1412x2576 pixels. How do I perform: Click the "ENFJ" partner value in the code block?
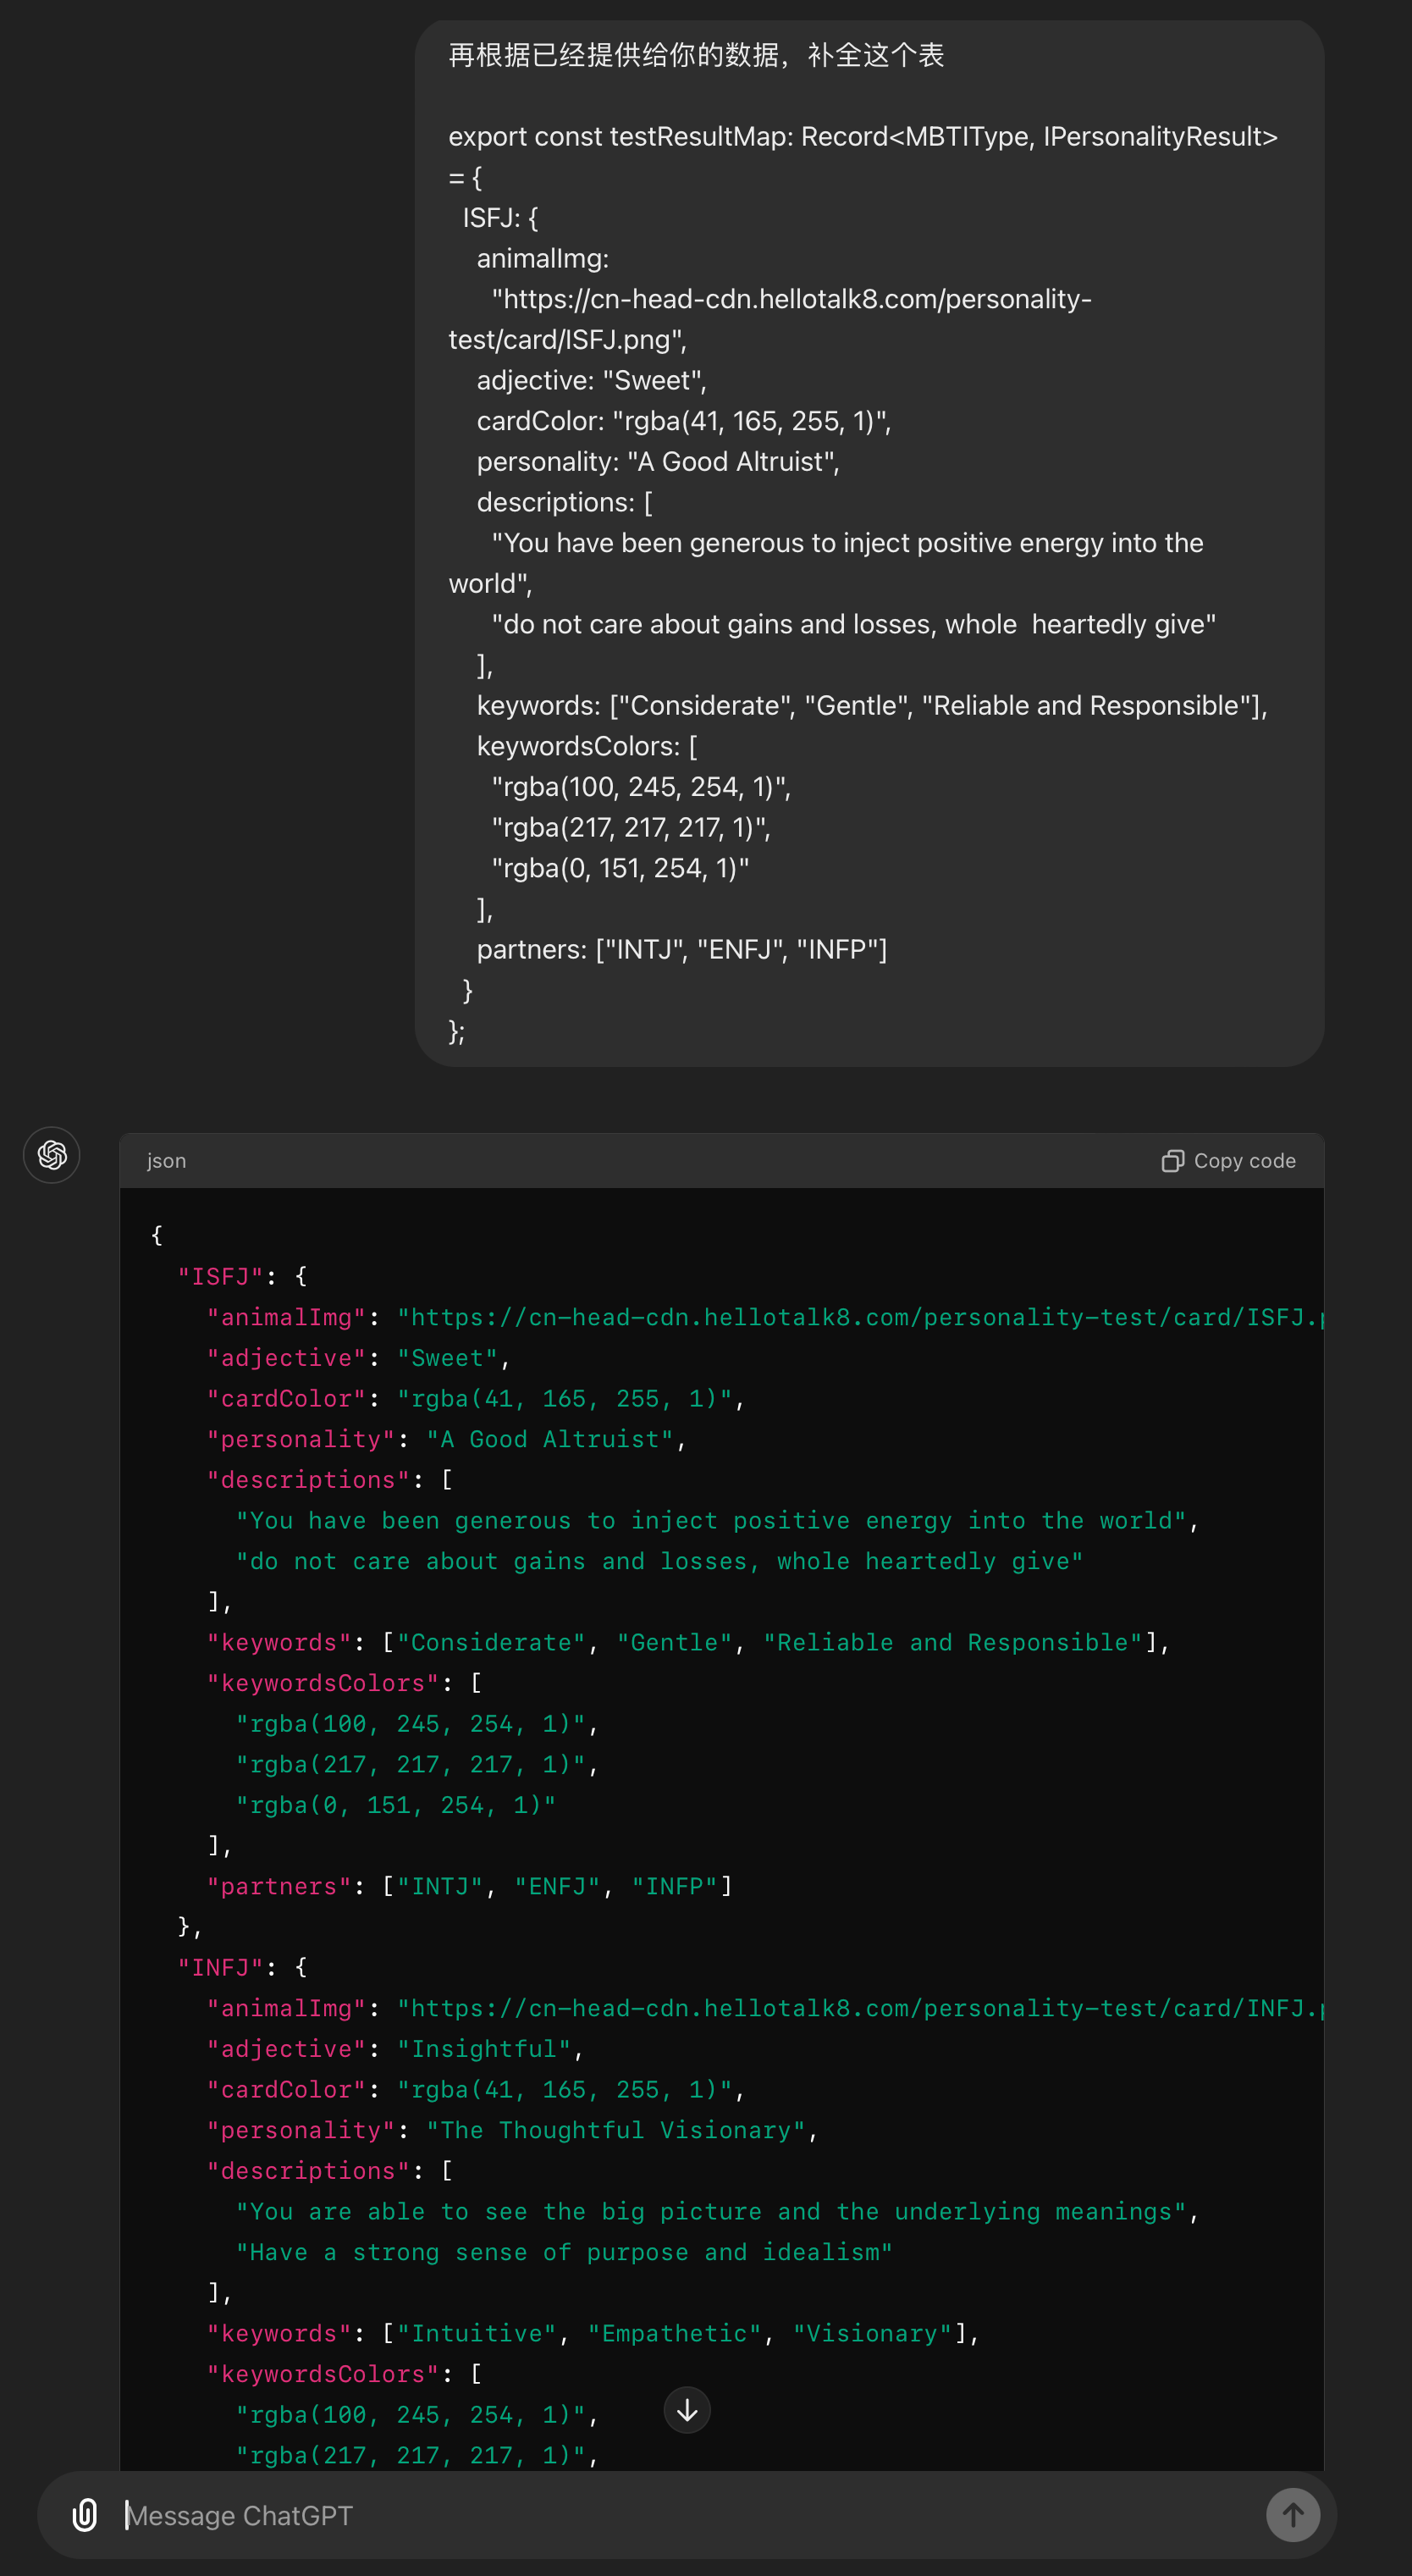click(x=557, y=1886)
